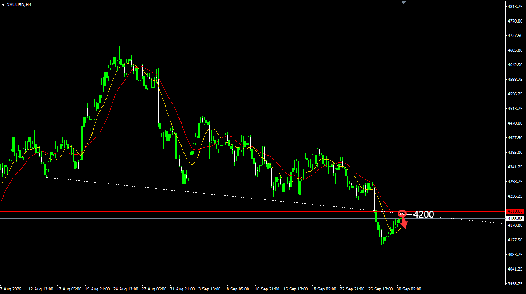This screenshot has height=294, width=526.
Task: Click the 4041.25 price axis label
Action: click(x=515, y=269)
